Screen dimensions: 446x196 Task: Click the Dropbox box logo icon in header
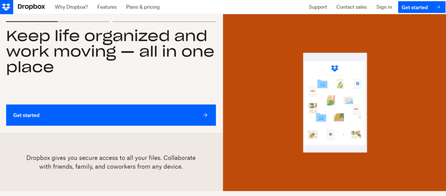(x=6, y=7)
